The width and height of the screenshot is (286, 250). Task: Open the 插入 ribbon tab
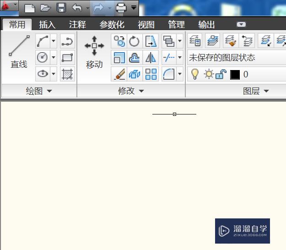47,25
